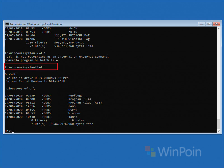Click the scrollbar up arrow

point(218,29)
